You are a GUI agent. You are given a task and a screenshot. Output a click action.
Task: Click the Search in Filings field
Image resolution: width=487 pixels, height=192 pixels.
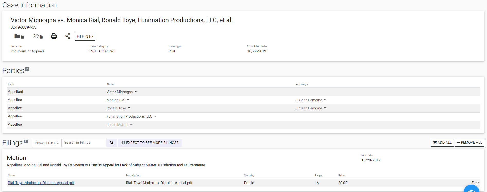[x=84, y=143]
